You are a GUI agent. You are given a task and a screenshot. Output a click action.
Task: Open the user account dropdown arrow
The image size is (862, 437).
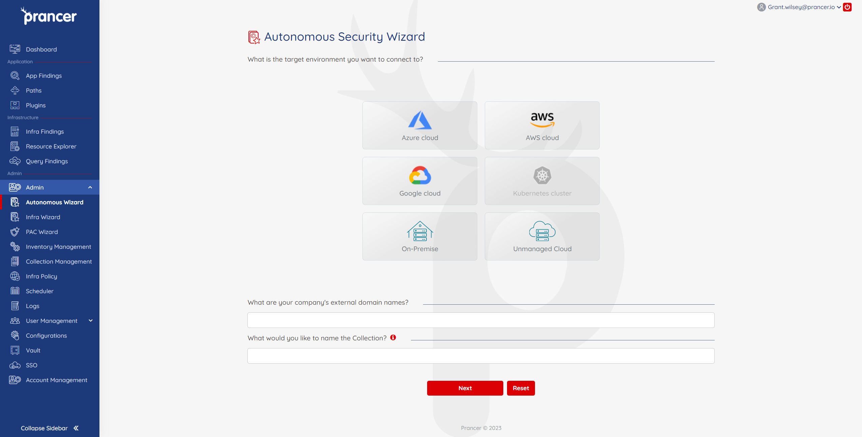click(x=839, y=7)
